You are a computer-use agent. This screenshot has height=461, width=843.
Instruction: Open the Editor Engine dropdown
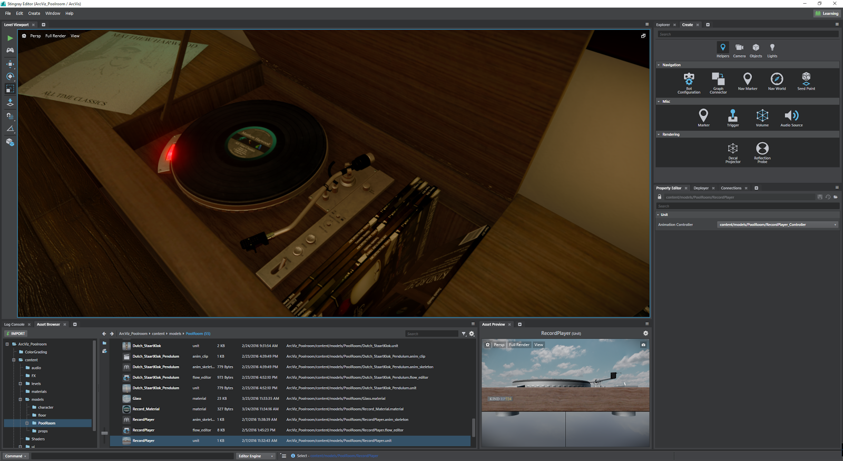click(x=256, y=456)
